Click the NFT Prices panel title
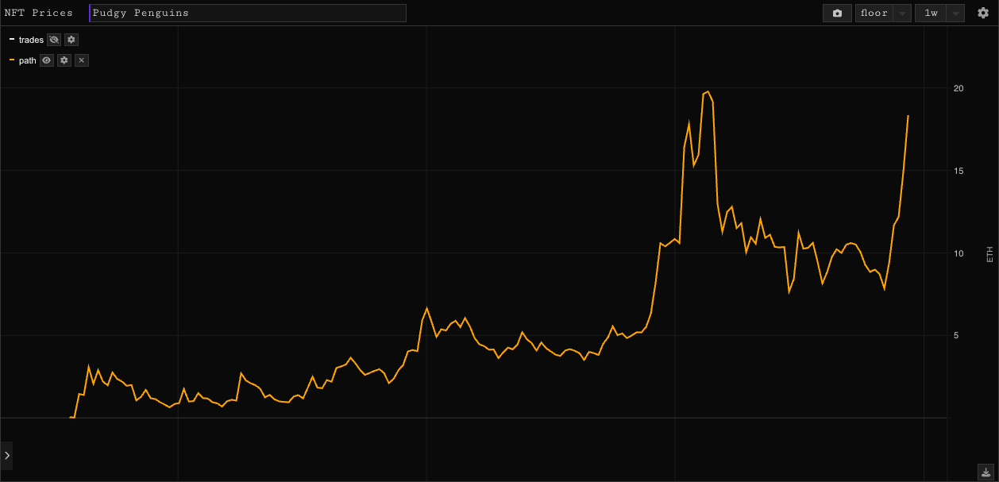 click(38, 13)
